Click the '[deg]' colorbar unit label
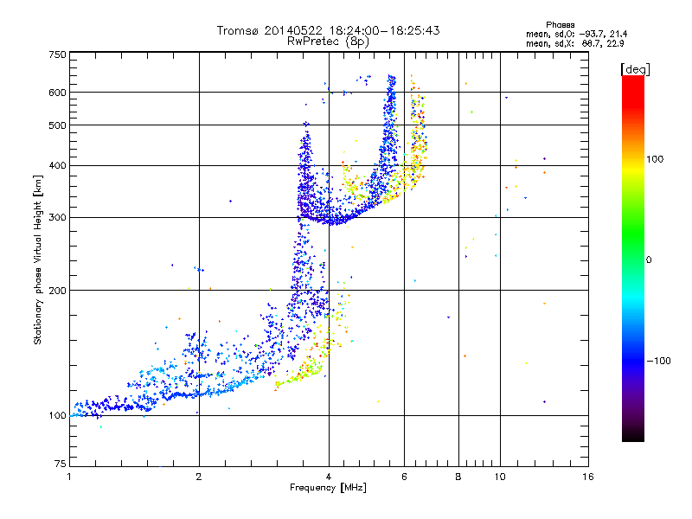Viewport: 692px width, 519px height. point(635,69)
